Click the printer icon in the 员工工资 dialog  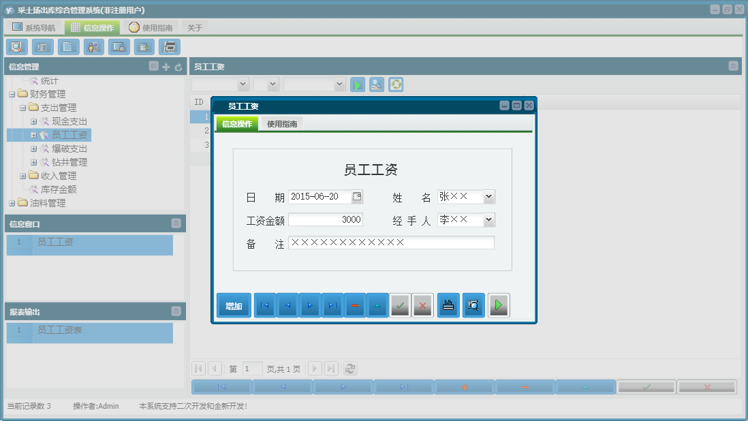[x=448, y=305]
